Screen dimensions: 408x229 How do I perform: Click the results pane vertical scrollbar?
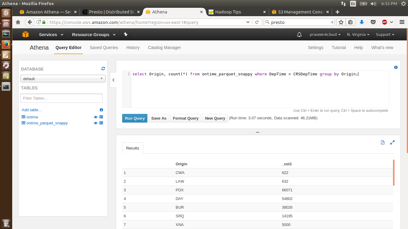394,172
